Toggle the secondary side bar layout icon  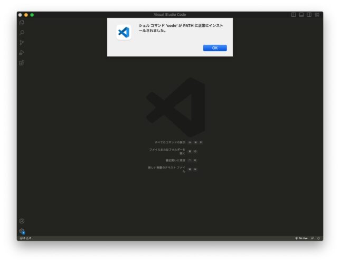pyautogui.click(x=309, y=15)
